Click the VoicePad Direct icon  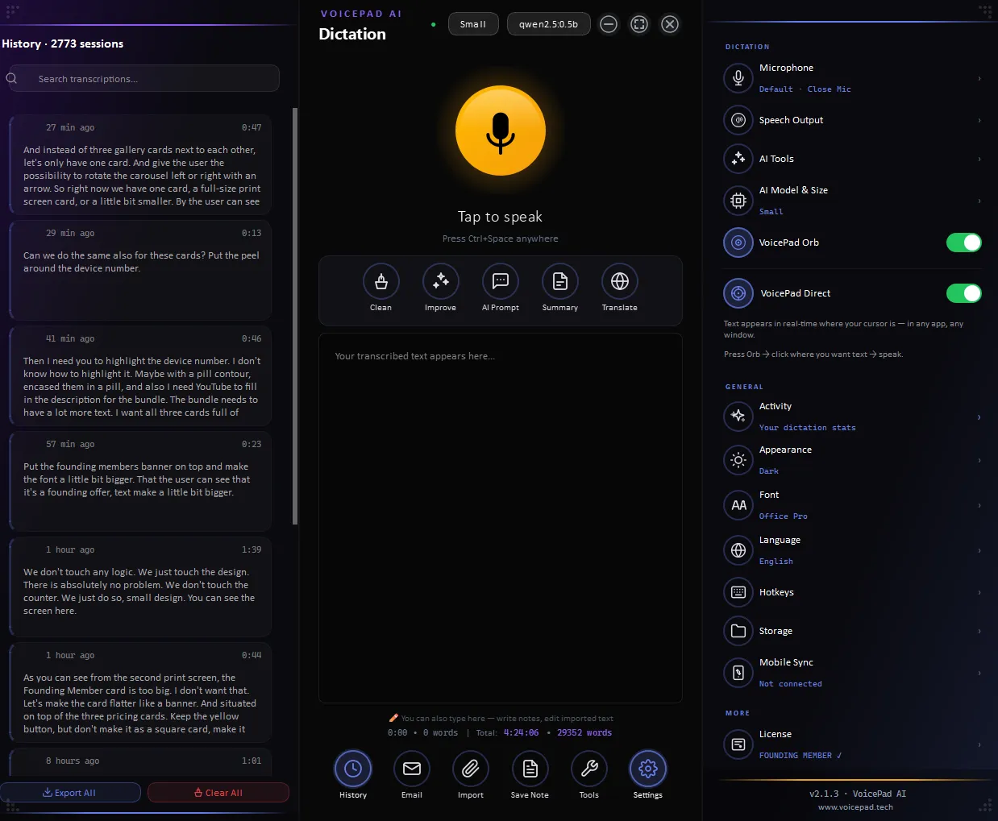coord(738,293)
